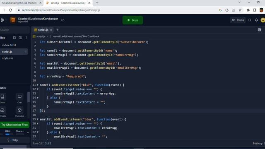Click the blur callback breadcrumb item
This screenshot has height=149, width=265.
[x=76, y=36]
